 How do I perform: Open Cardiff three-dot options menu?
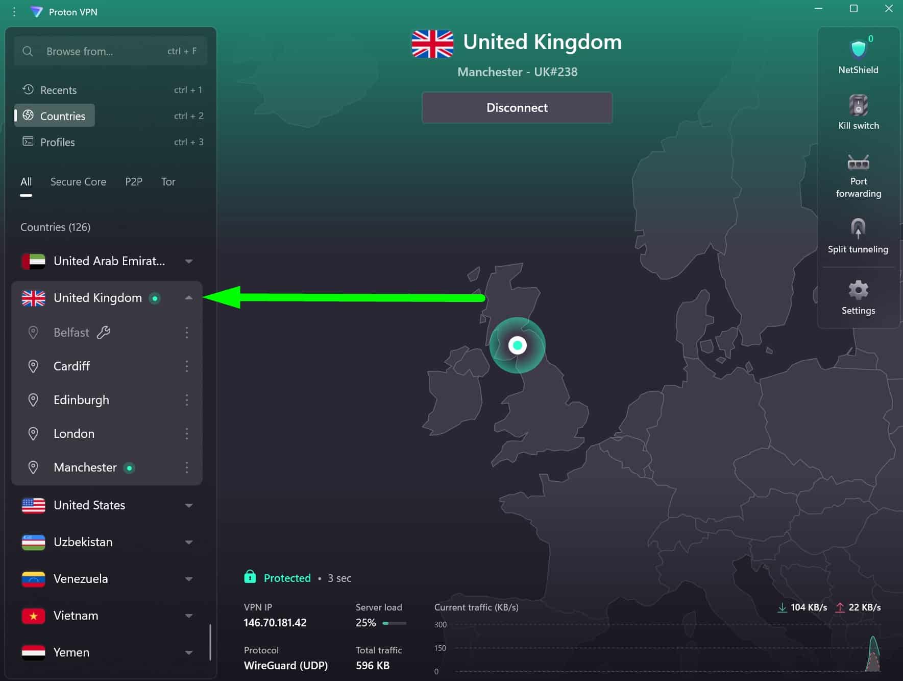point(187,366)
